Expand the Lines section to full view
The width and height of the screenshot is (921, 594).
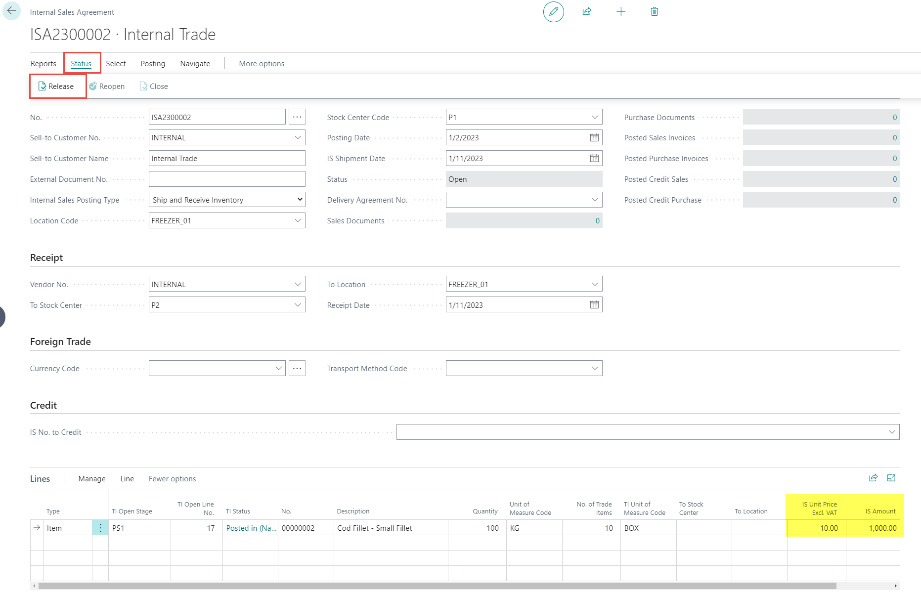coord(891,478)
